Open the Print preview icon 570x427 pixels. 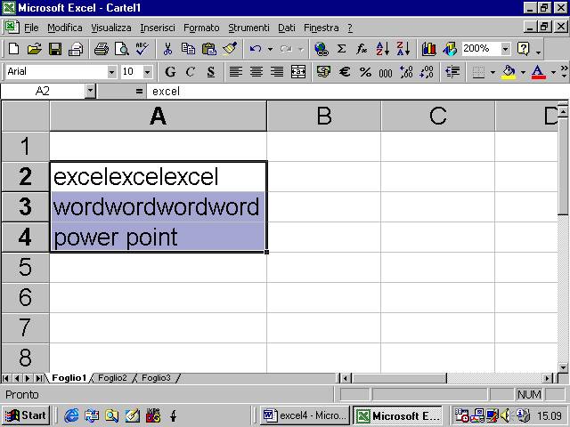pyautogui.click(x=121, y=49)
